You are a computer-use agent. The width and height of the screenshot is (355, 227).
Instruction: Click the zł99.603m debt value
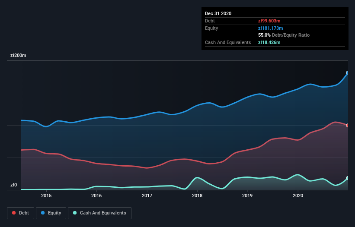pos(269,21)
